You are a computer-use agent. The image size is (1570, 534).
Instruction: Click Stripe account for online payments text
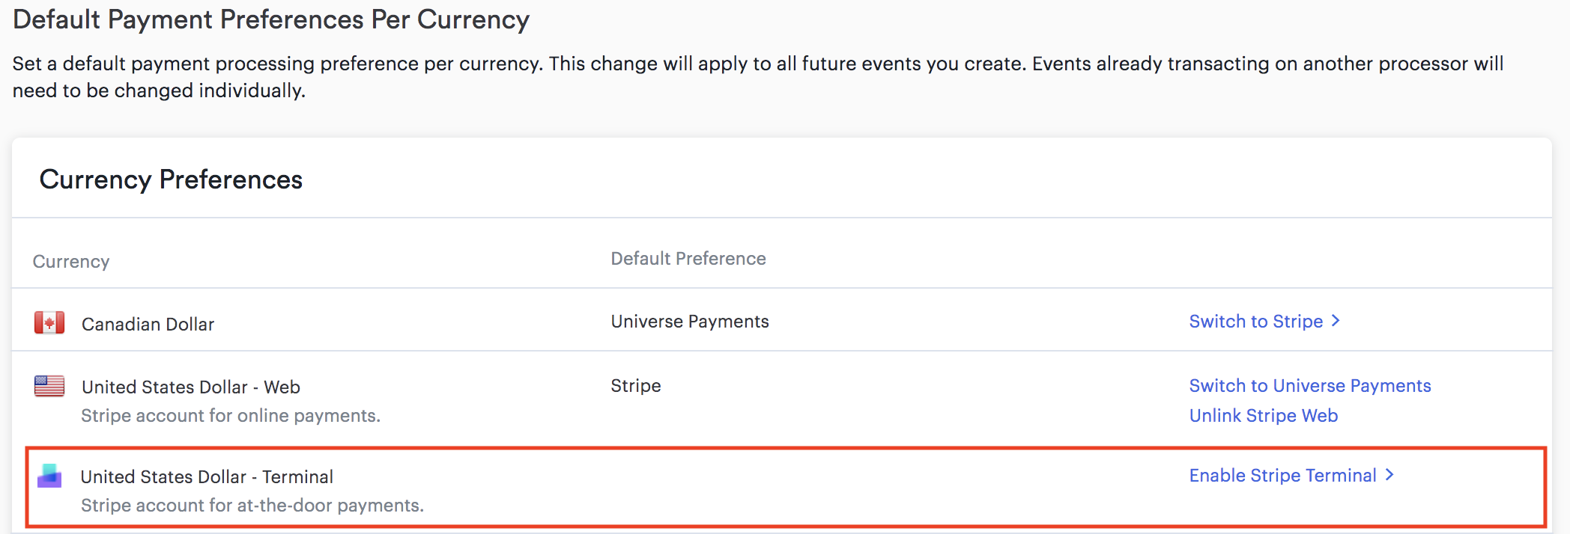pyautogui.click(x=231, y=416)
